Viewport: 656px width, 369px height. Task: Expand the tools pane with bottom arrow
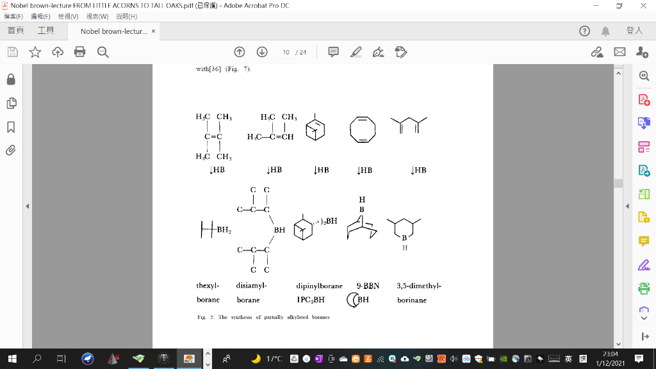click(644, 337)
